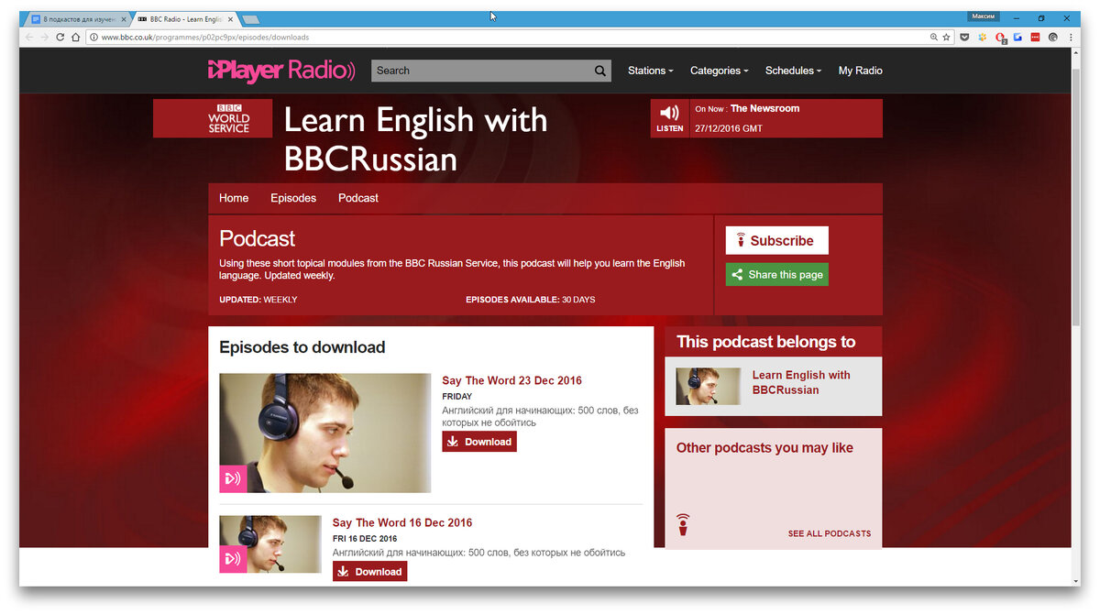The image size is (1100, 614).
Task: Click the Subscribe button
Action: coord(777,240)
